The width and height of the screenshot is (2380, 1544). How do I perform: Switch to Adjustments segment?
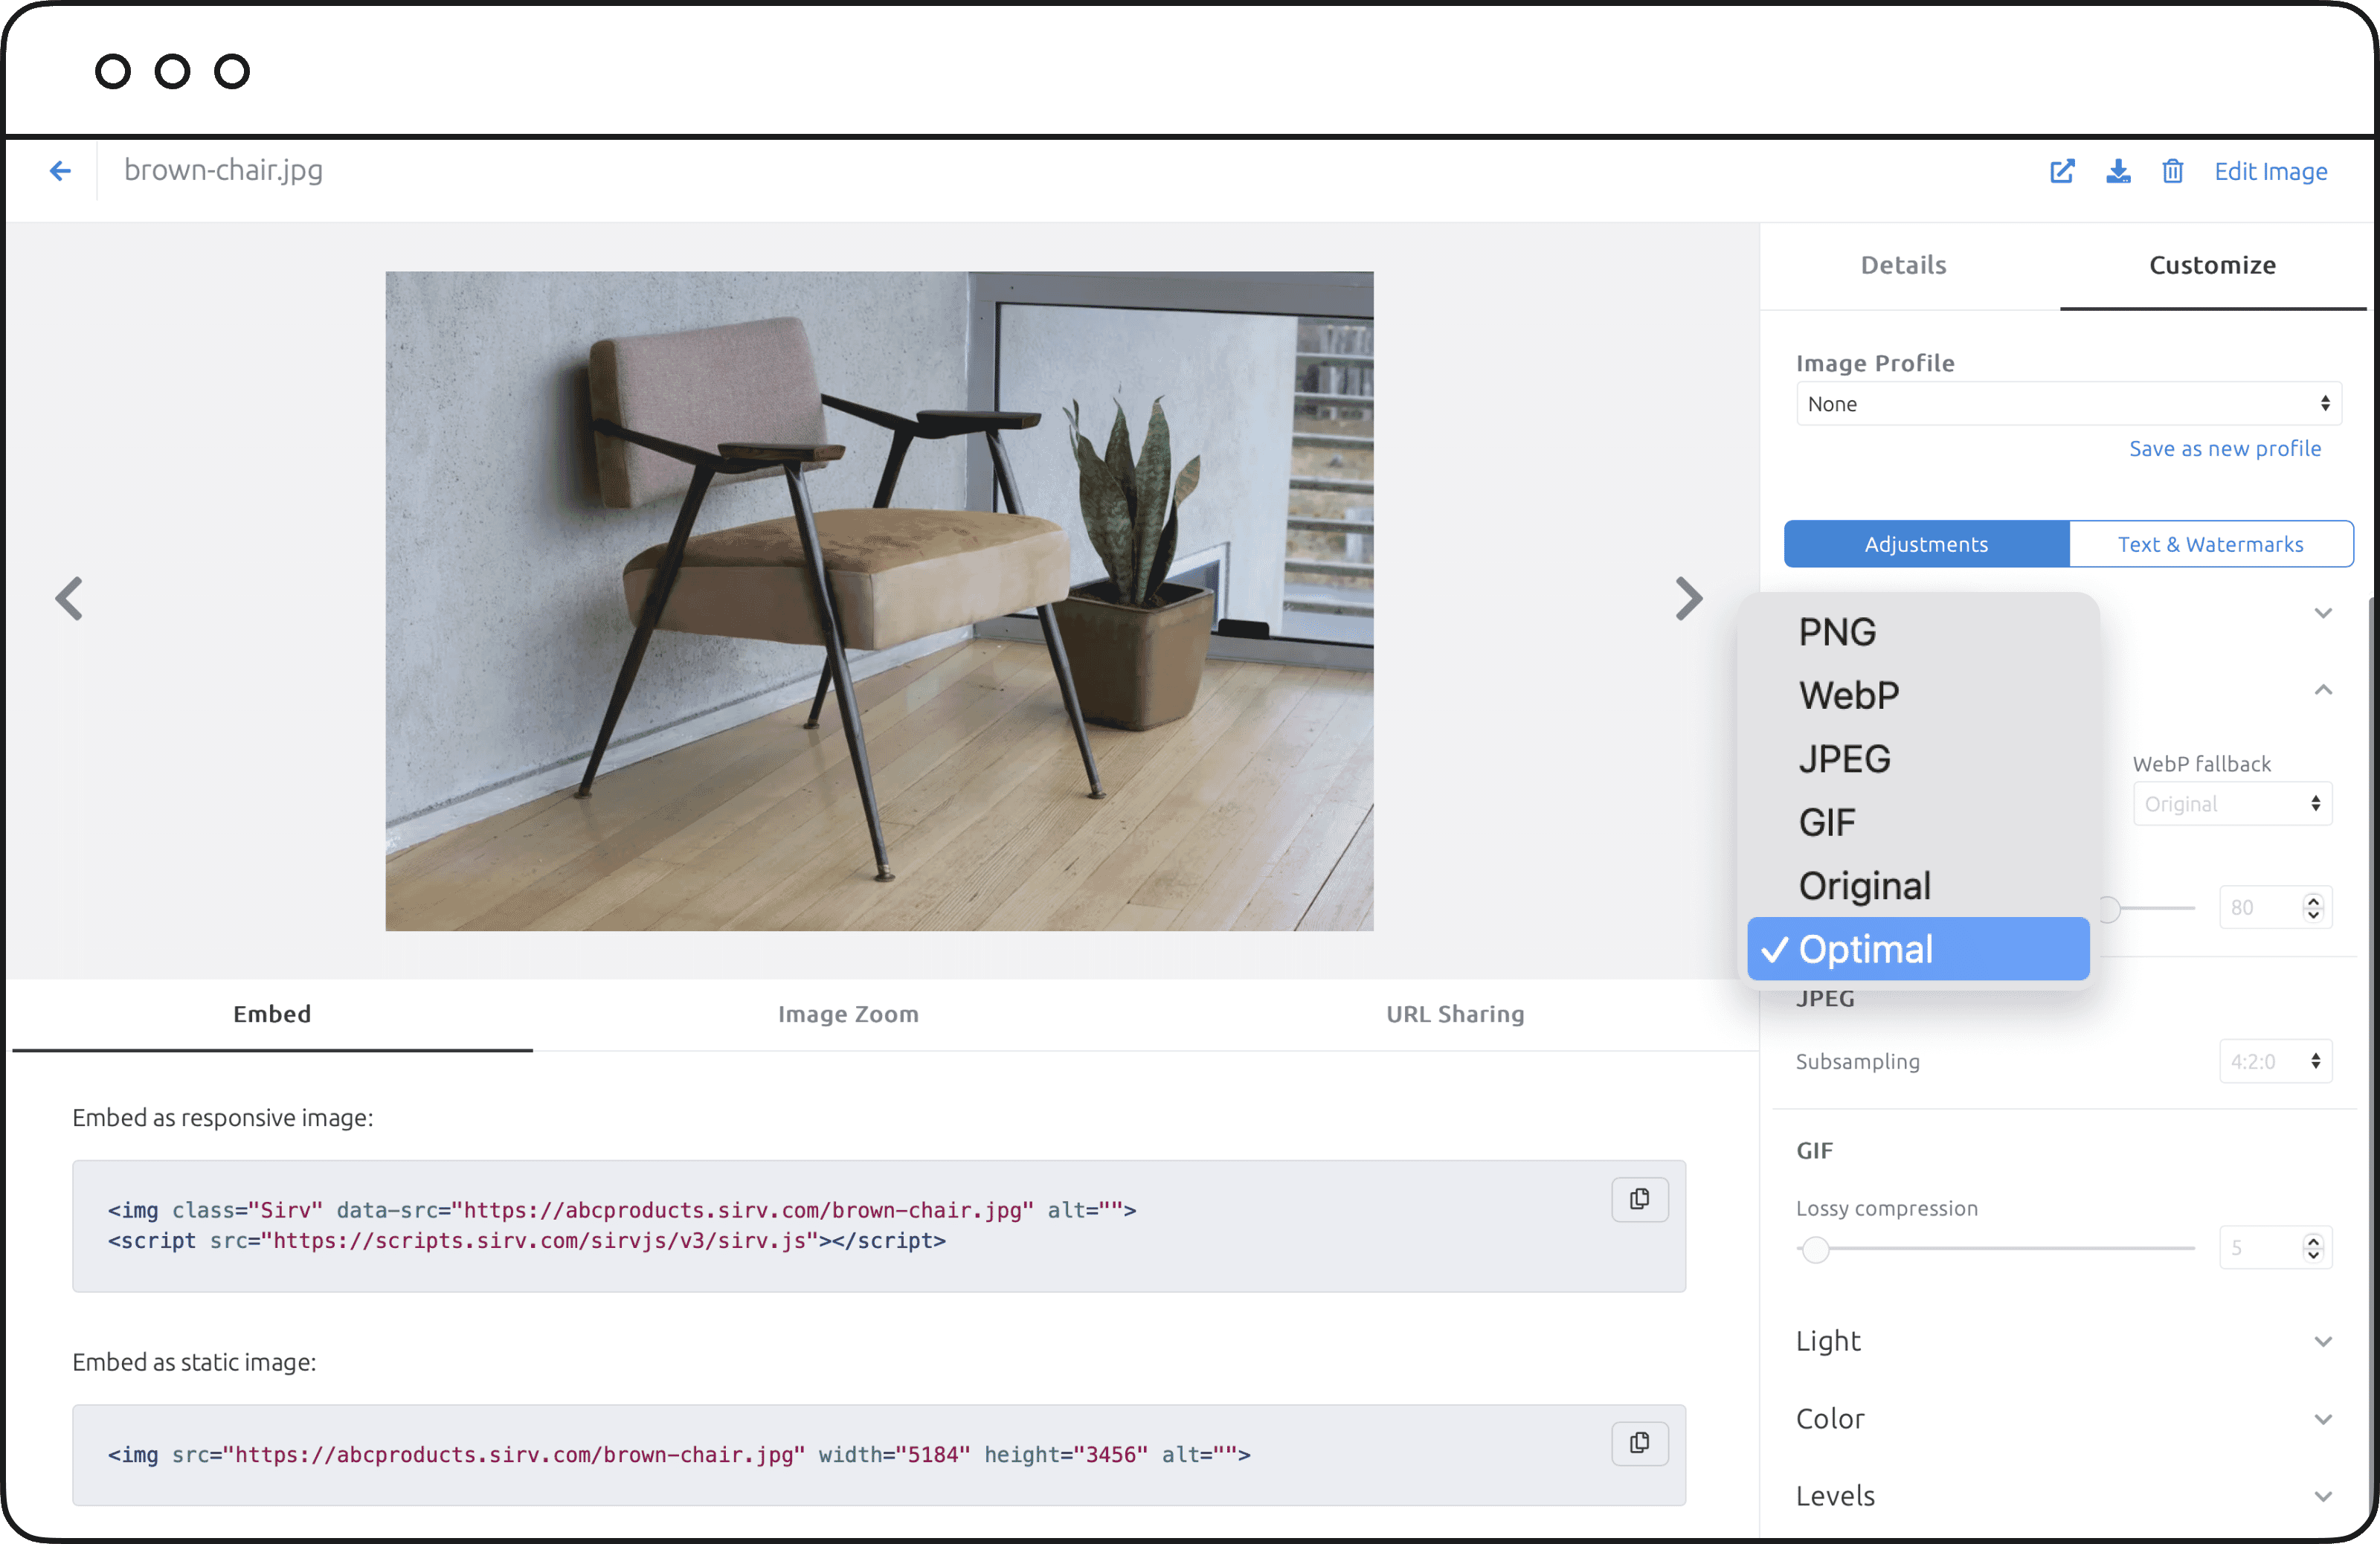coord(1926,544)
